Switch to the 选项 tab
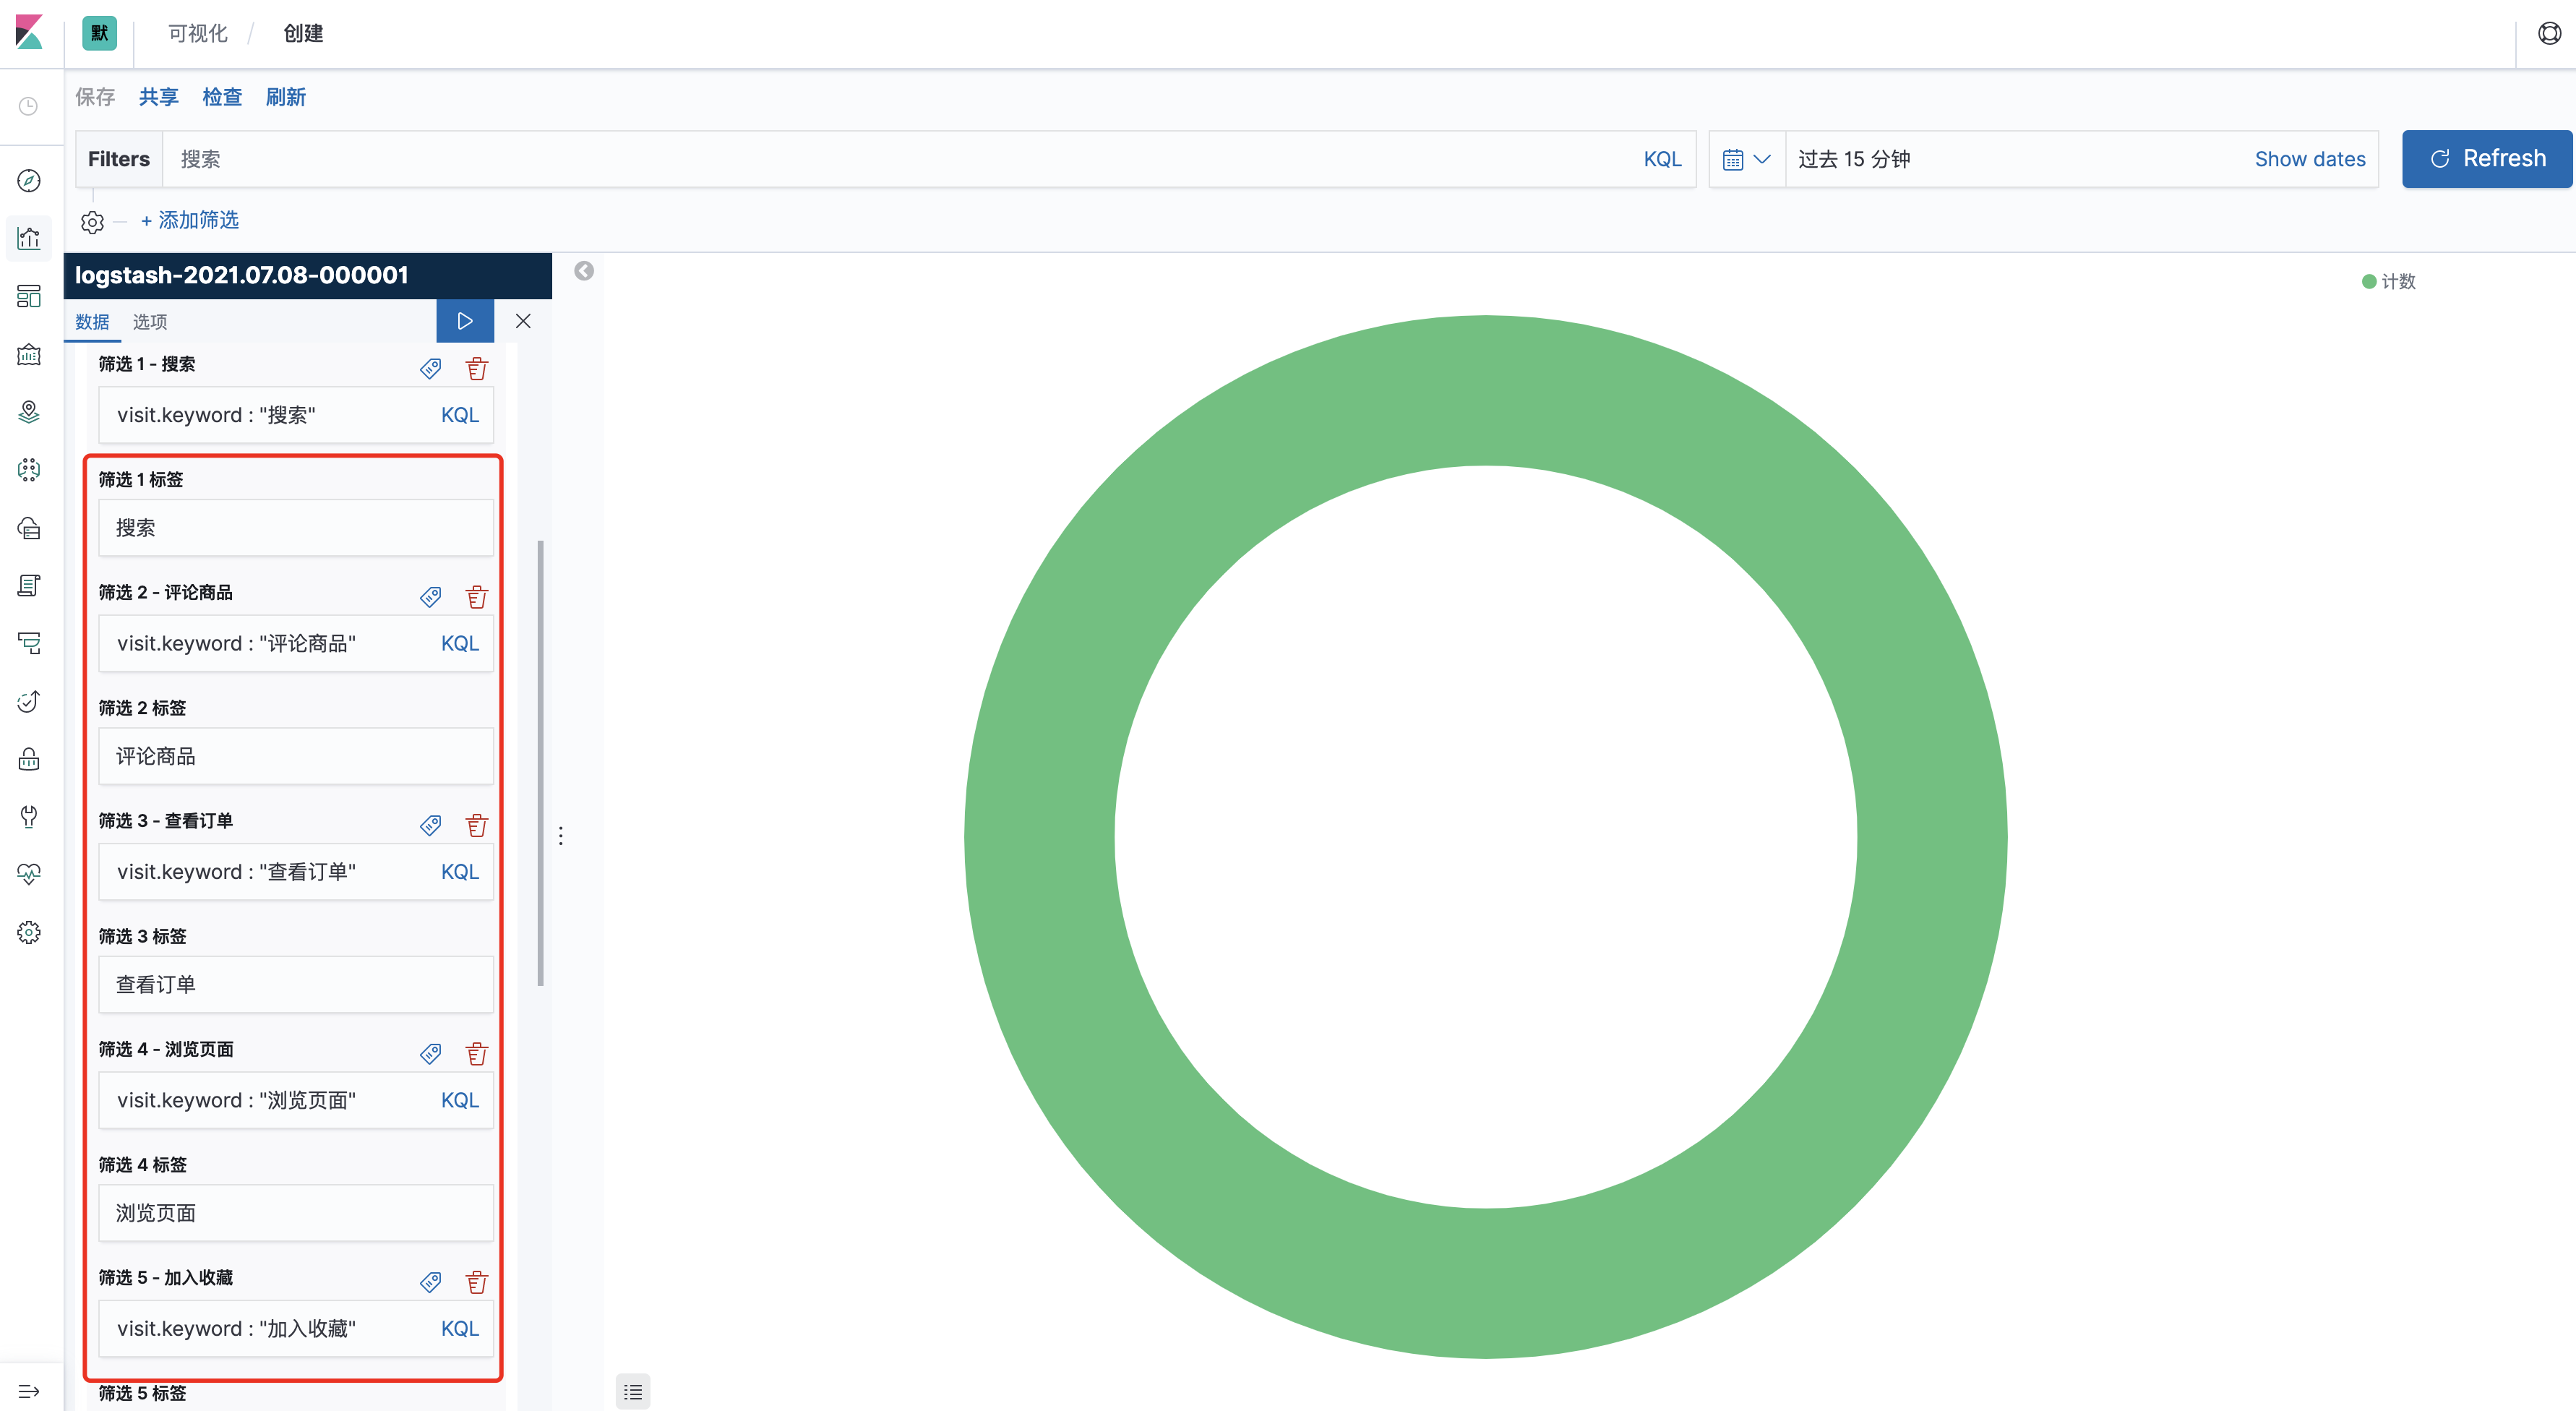The image size is (2576, 1411). (x=150, y=322)
